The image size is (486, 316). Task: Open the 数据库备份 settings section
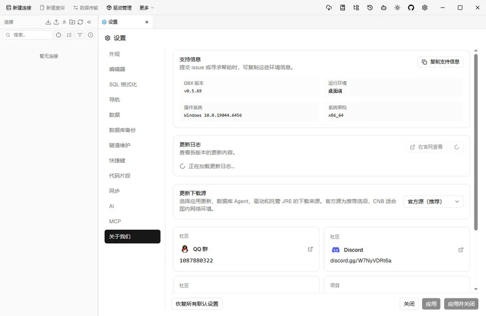[x=132, y=130]
